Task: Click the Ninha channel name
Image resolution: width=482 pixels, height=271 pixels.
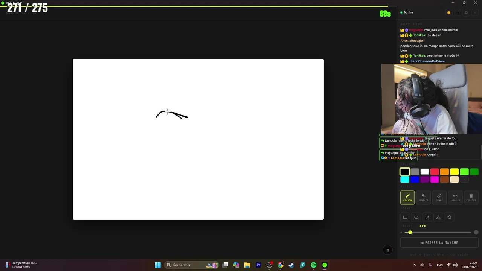Action: 409,12
